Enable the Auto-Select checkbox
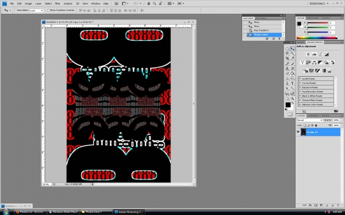This screenshot has width=345, height=215. tap(16, 10)
